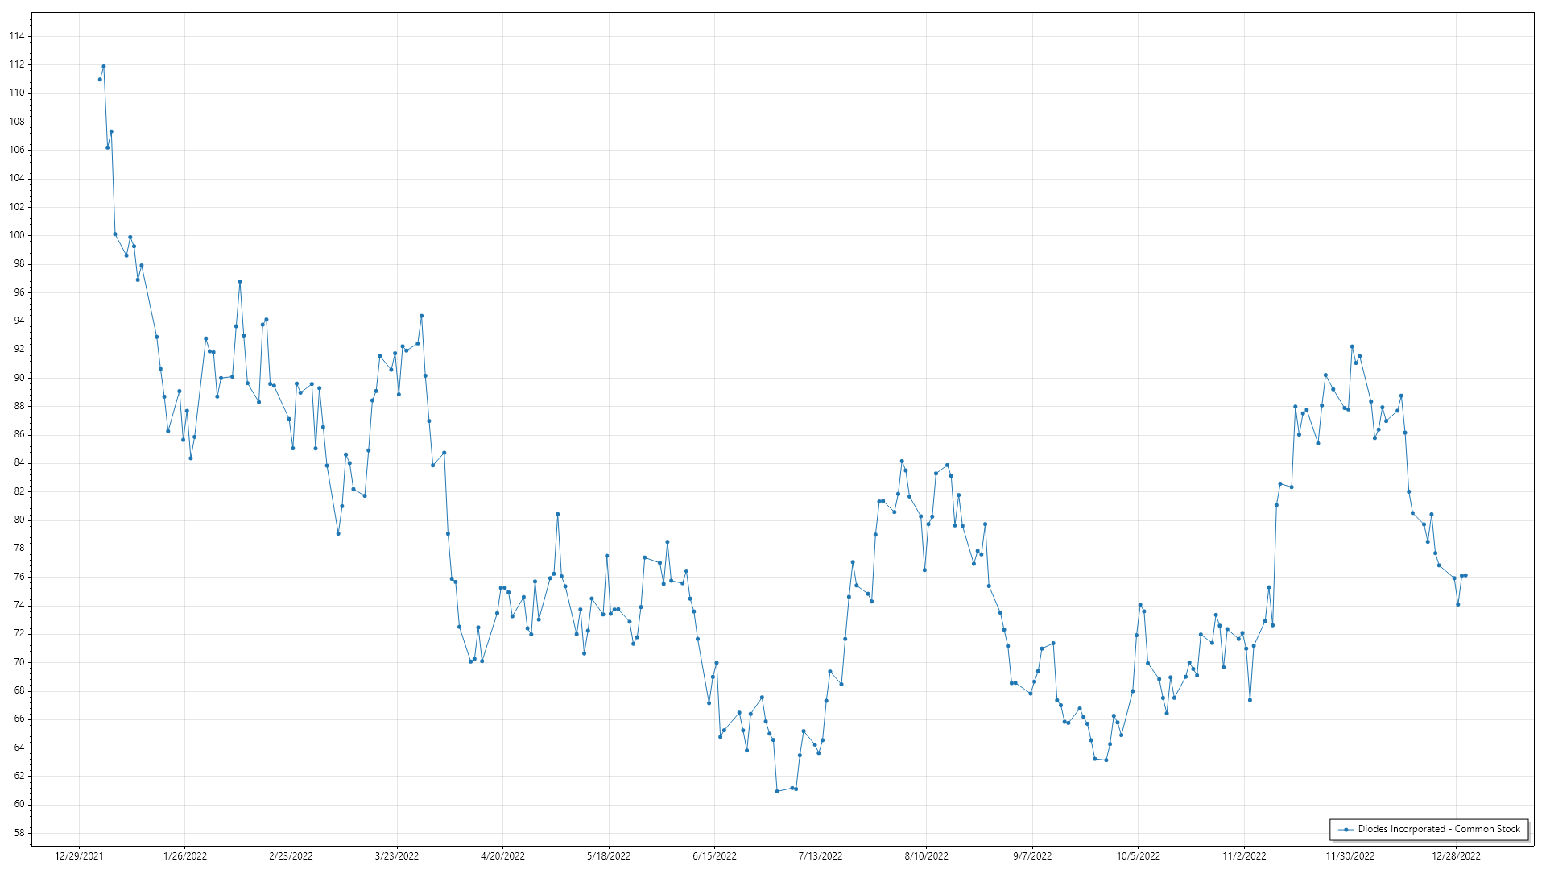
Task: Click the 6/15/2022 x-axis date label
Action: [x=714, y=855]
